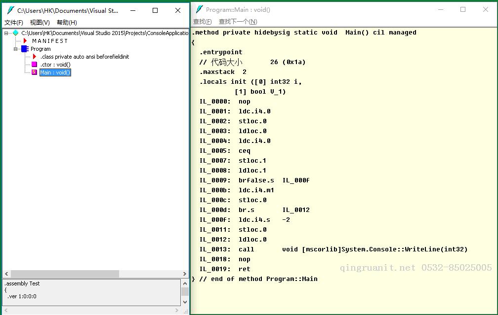Click the IL_0000: nop line

click(x=225, y=102)
